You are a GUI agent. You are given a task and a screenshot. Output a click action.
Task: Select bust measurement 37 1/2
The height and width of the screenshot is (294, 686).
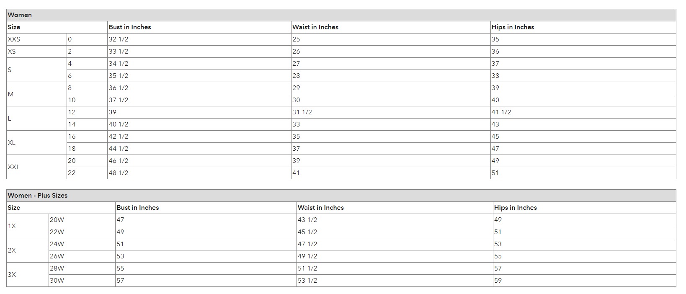tap(119, 100)
